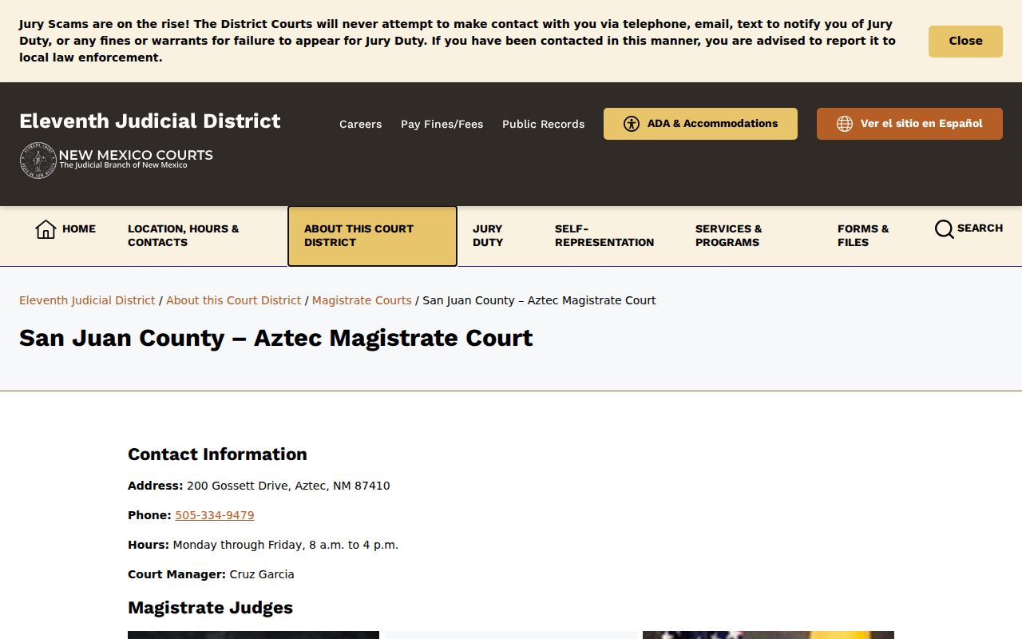Click the search magnifier icon
The height and width of the screenshot is (639, 1022).
point(944,229)
